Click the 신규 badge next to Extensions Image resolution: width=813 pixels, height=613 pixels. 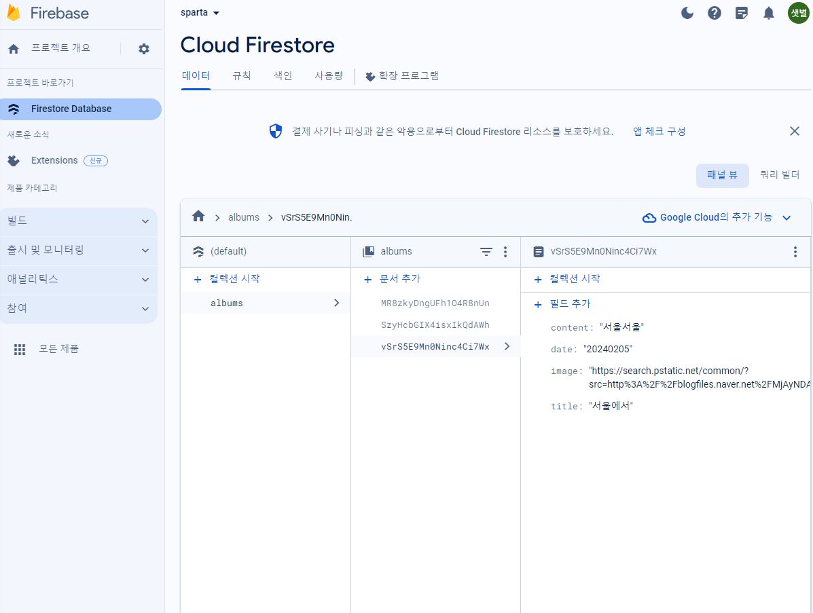coord(96,161)
